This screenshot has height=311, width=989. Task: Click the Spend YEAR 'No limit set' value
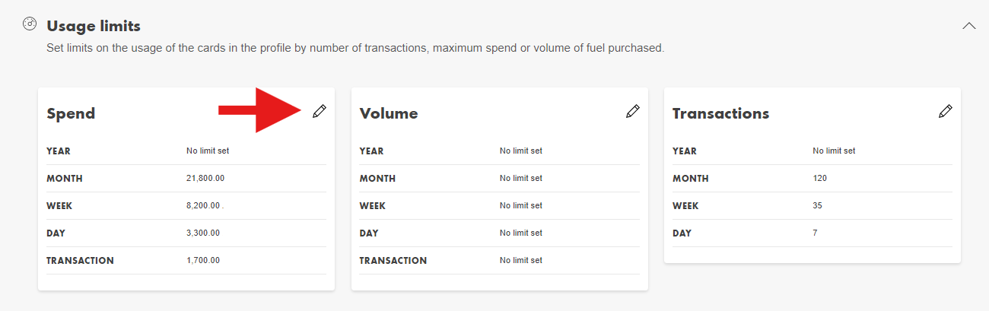[x=208, y=151]
